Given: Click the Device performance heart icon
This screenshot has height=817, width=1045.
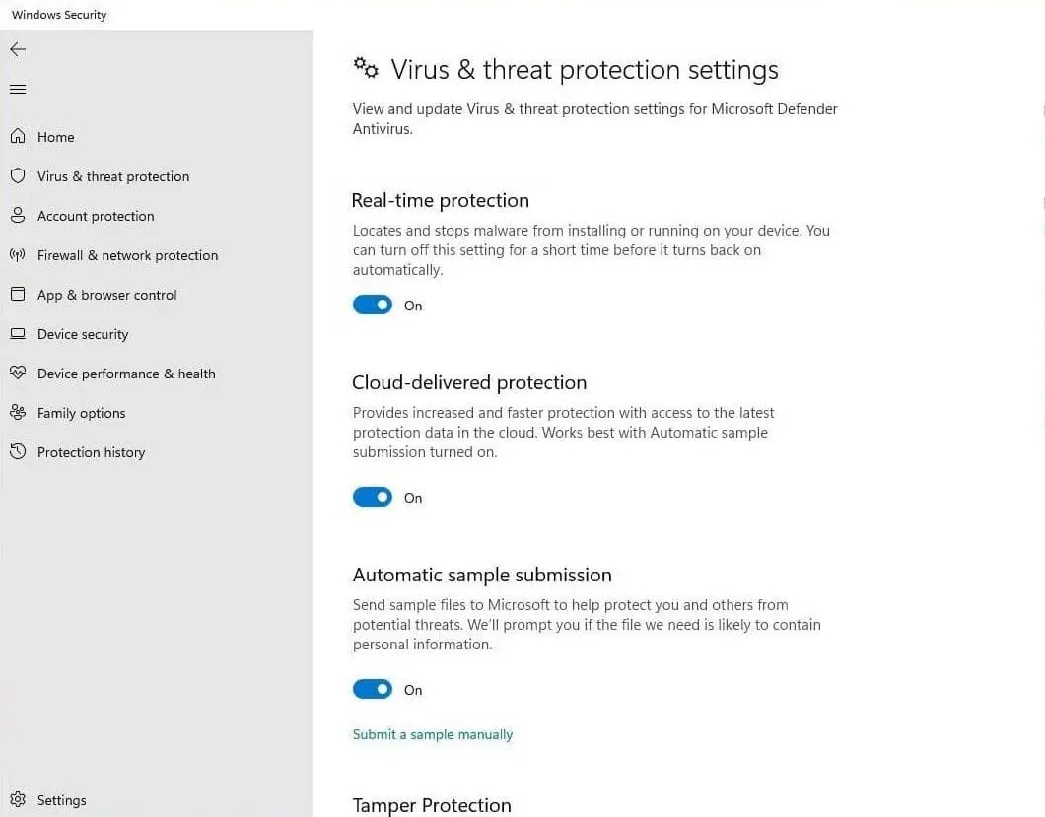Looking at the screenshot, I should (18, 374).
